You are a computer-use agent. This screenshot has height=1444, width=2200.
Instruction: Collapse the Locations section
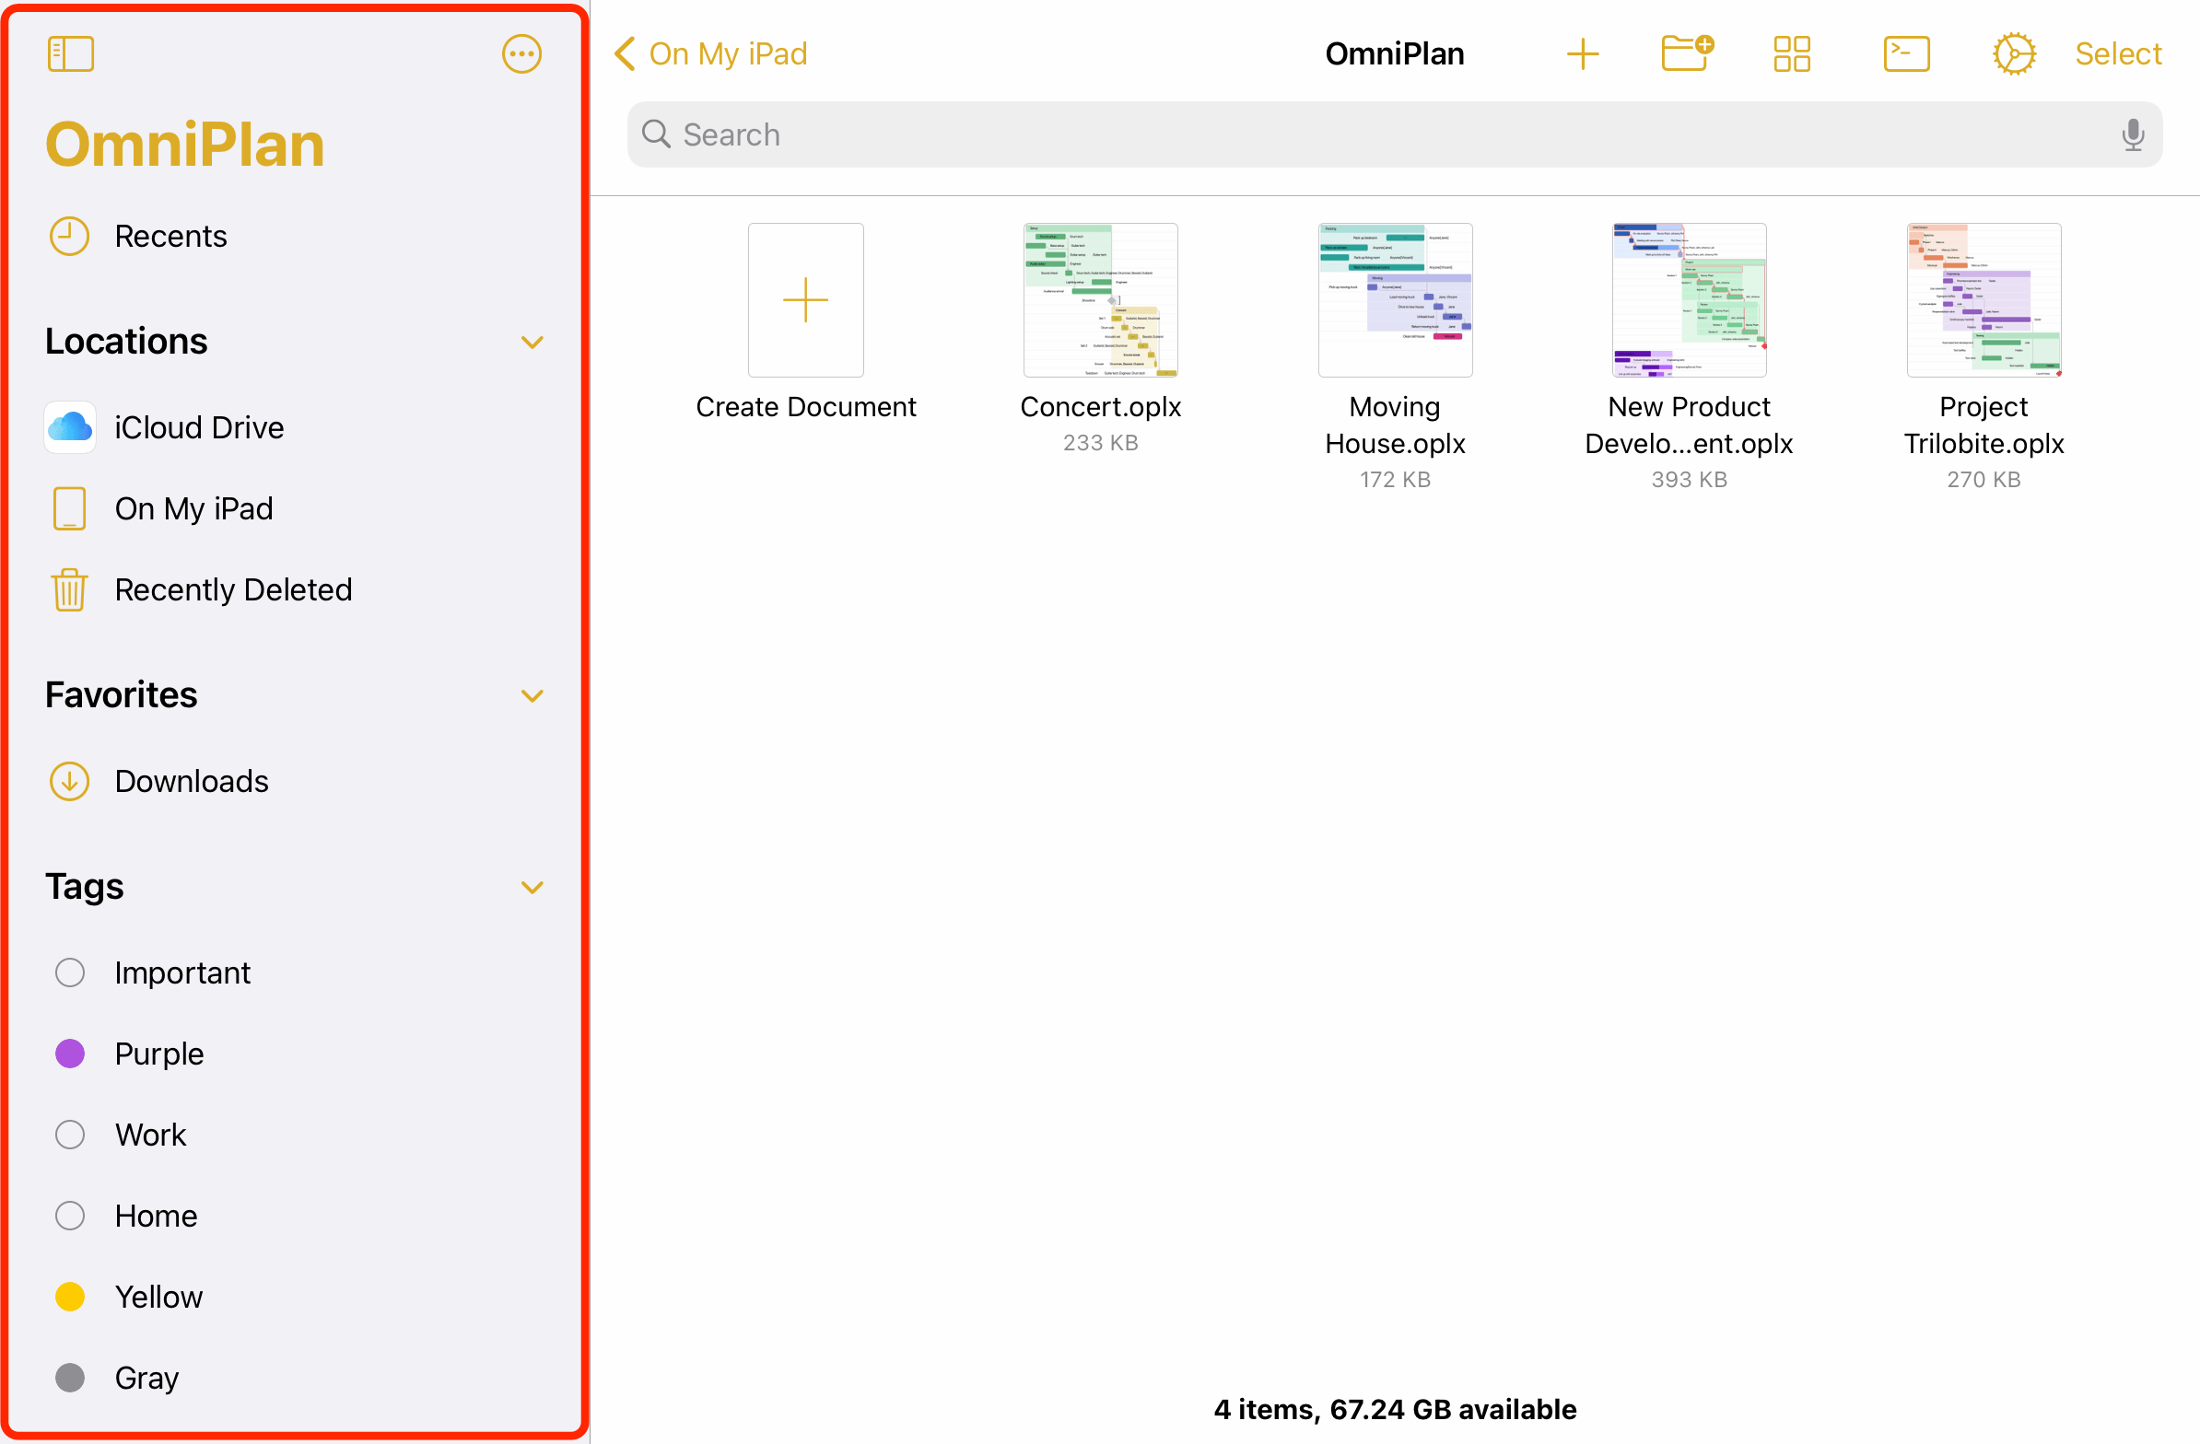pyautogui.click(x=532, y=342)
